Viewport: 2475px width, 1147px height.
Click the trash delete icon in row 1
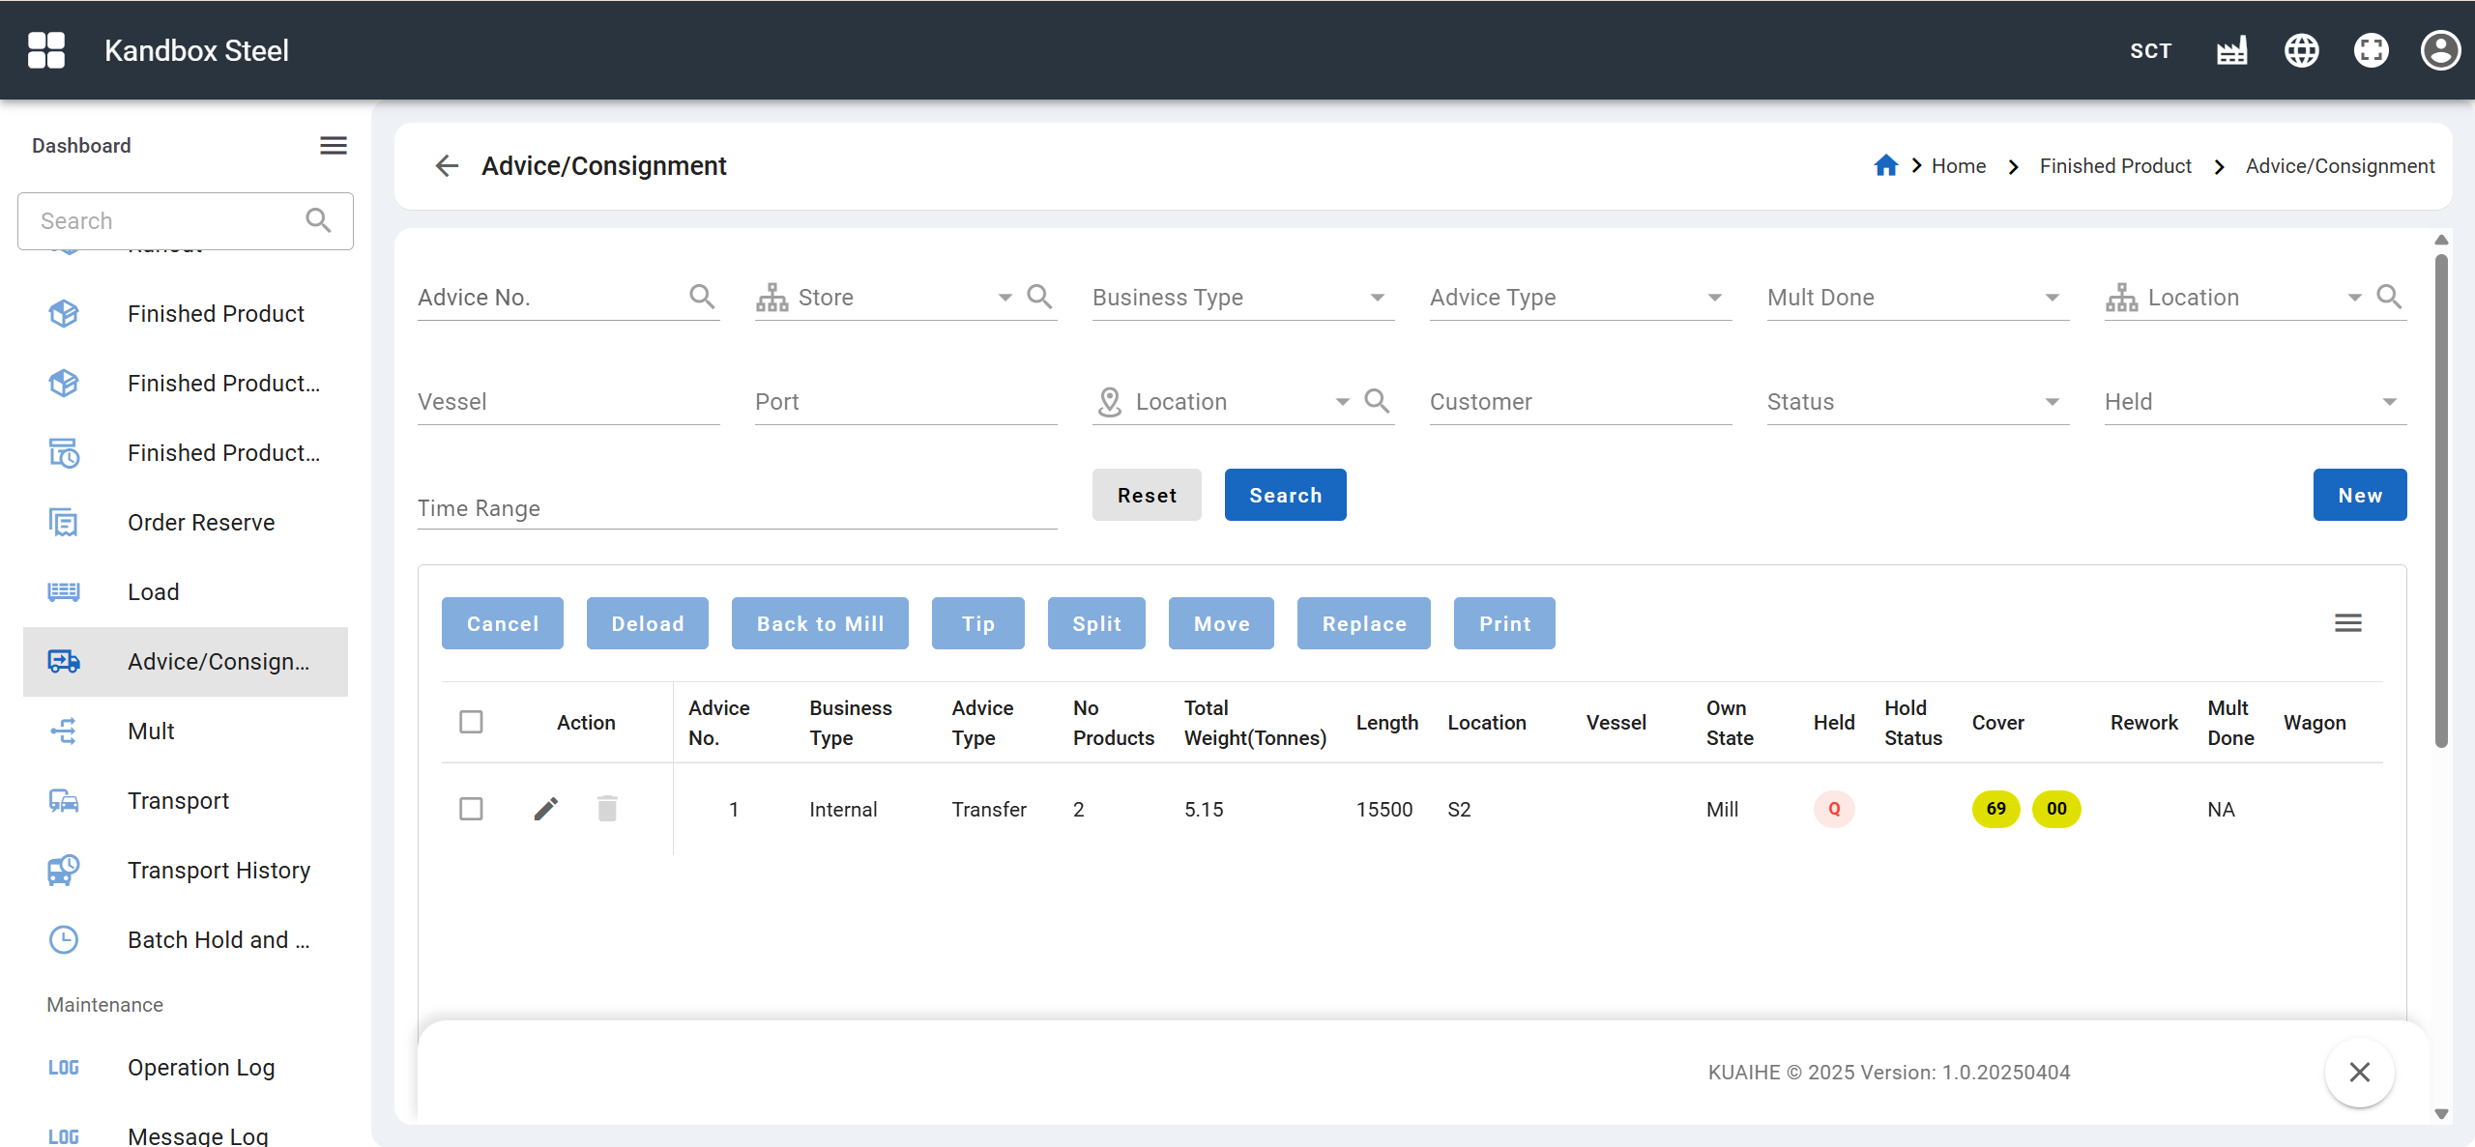click(x=607, y=809)
